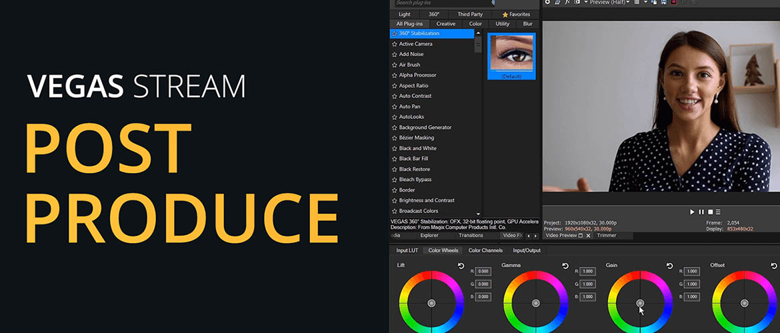Favorite star for Auto Contrast
Viewport: 780px width, 333px height.
[395, 96]
